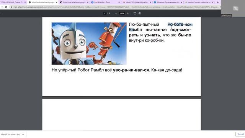Image resolution: width=245 pixels, height=138 pixels.
Task: Close the Post Attendee Zoom tab
Action: pos(119,2)
